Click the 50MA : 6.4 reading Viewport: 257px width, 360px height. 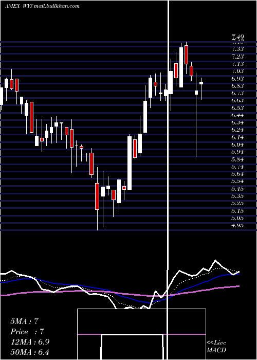pyautogui.click(x=30, y=352)
